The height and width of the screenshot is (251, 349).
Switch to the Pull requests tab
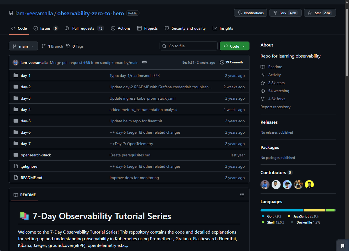[84, 28]
